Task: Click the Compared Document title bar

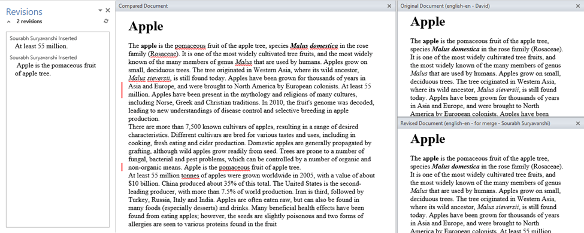Action: 255,6
